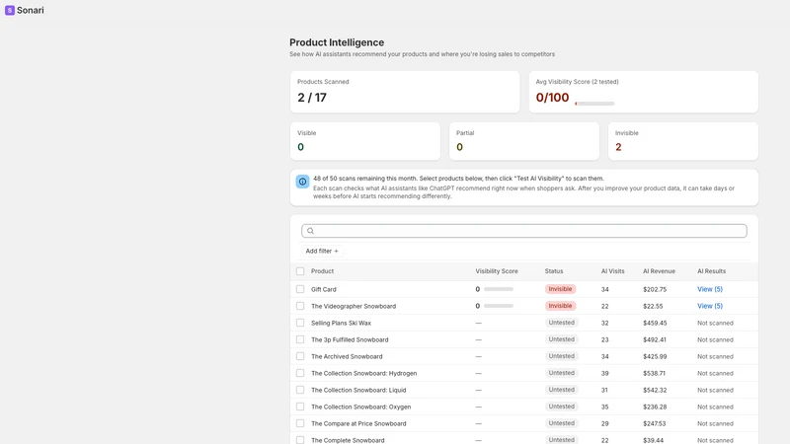Screen dimensions: 790x444
Task: Focus the product search field
Action: [524, 231]
